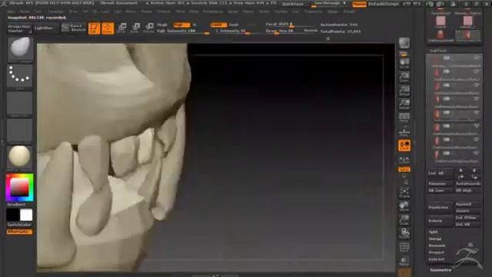Click the Frame icon on right shelf
Image resolution: width=492 pixels, height=277 pixels.
click(404, 193)
